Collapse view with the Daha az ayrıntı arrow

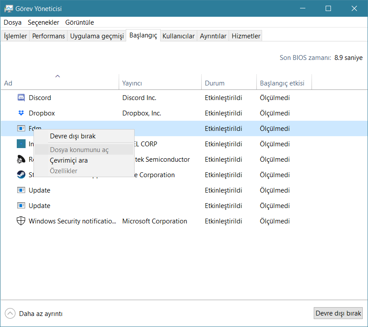[10, 313]
